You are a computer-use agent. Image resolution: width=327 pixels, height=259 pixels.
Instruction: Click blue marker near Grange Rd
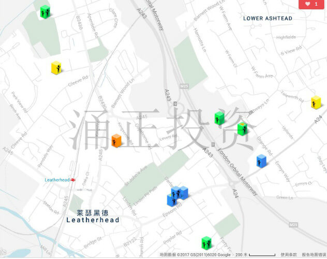[261, 161]
